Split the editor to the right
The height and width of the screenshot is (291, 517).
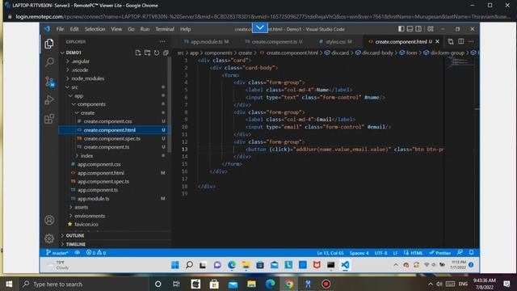click(461, 41)
